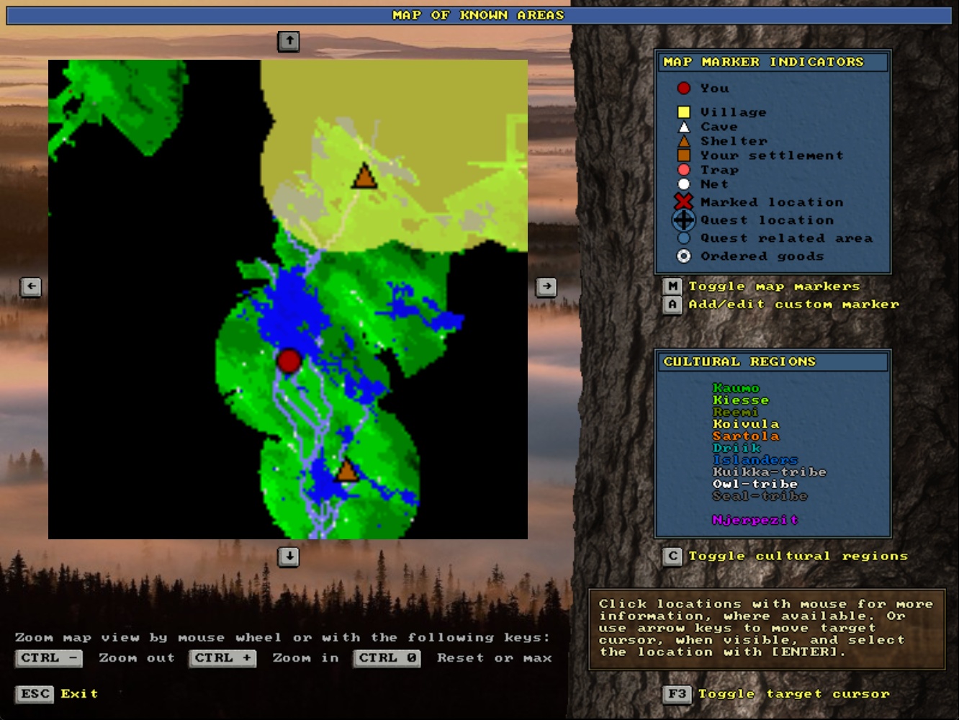Click the Ordered goods ring icon
959x720 pixels.
683,256
